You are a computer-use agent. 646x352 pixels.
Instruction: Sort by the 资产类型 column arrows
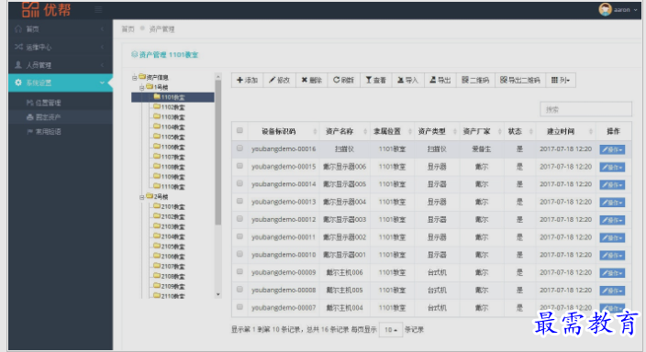click(455, 131)
